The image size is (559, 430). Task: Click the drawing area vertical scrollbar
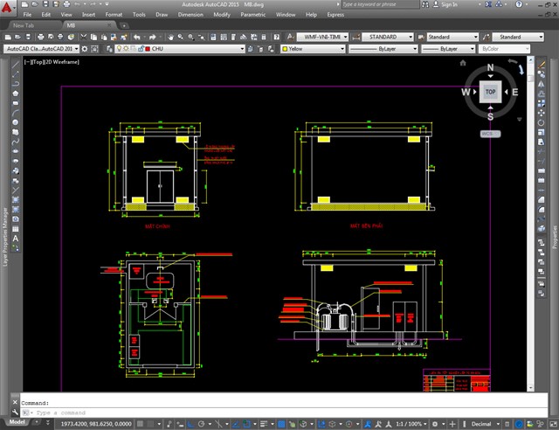tap(530, 224)
